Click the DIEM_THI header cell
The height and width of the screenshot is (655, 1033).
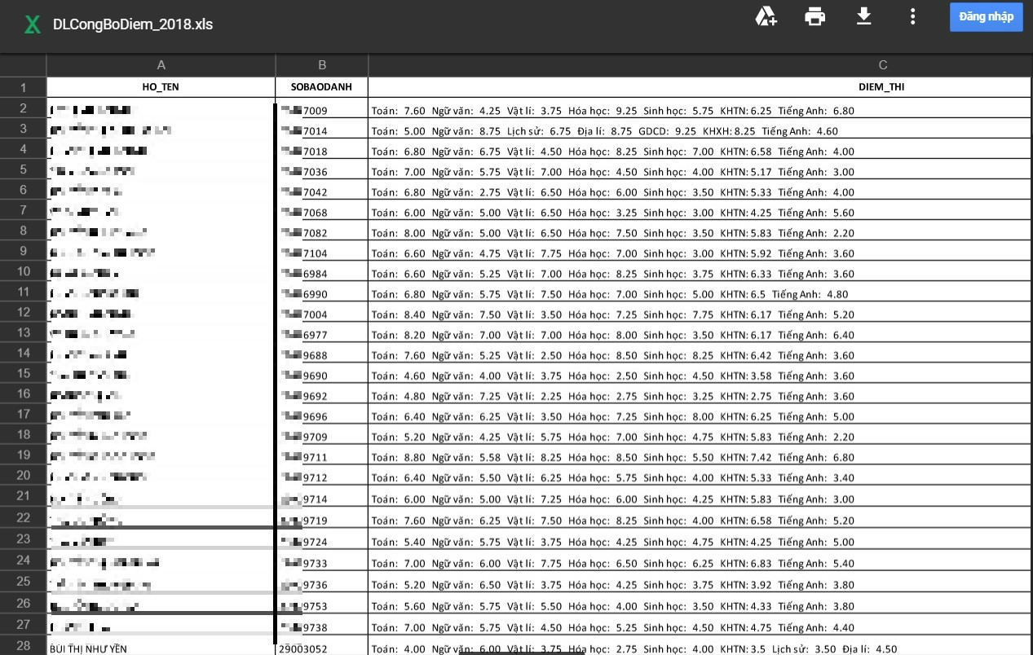tap(881, 87)
